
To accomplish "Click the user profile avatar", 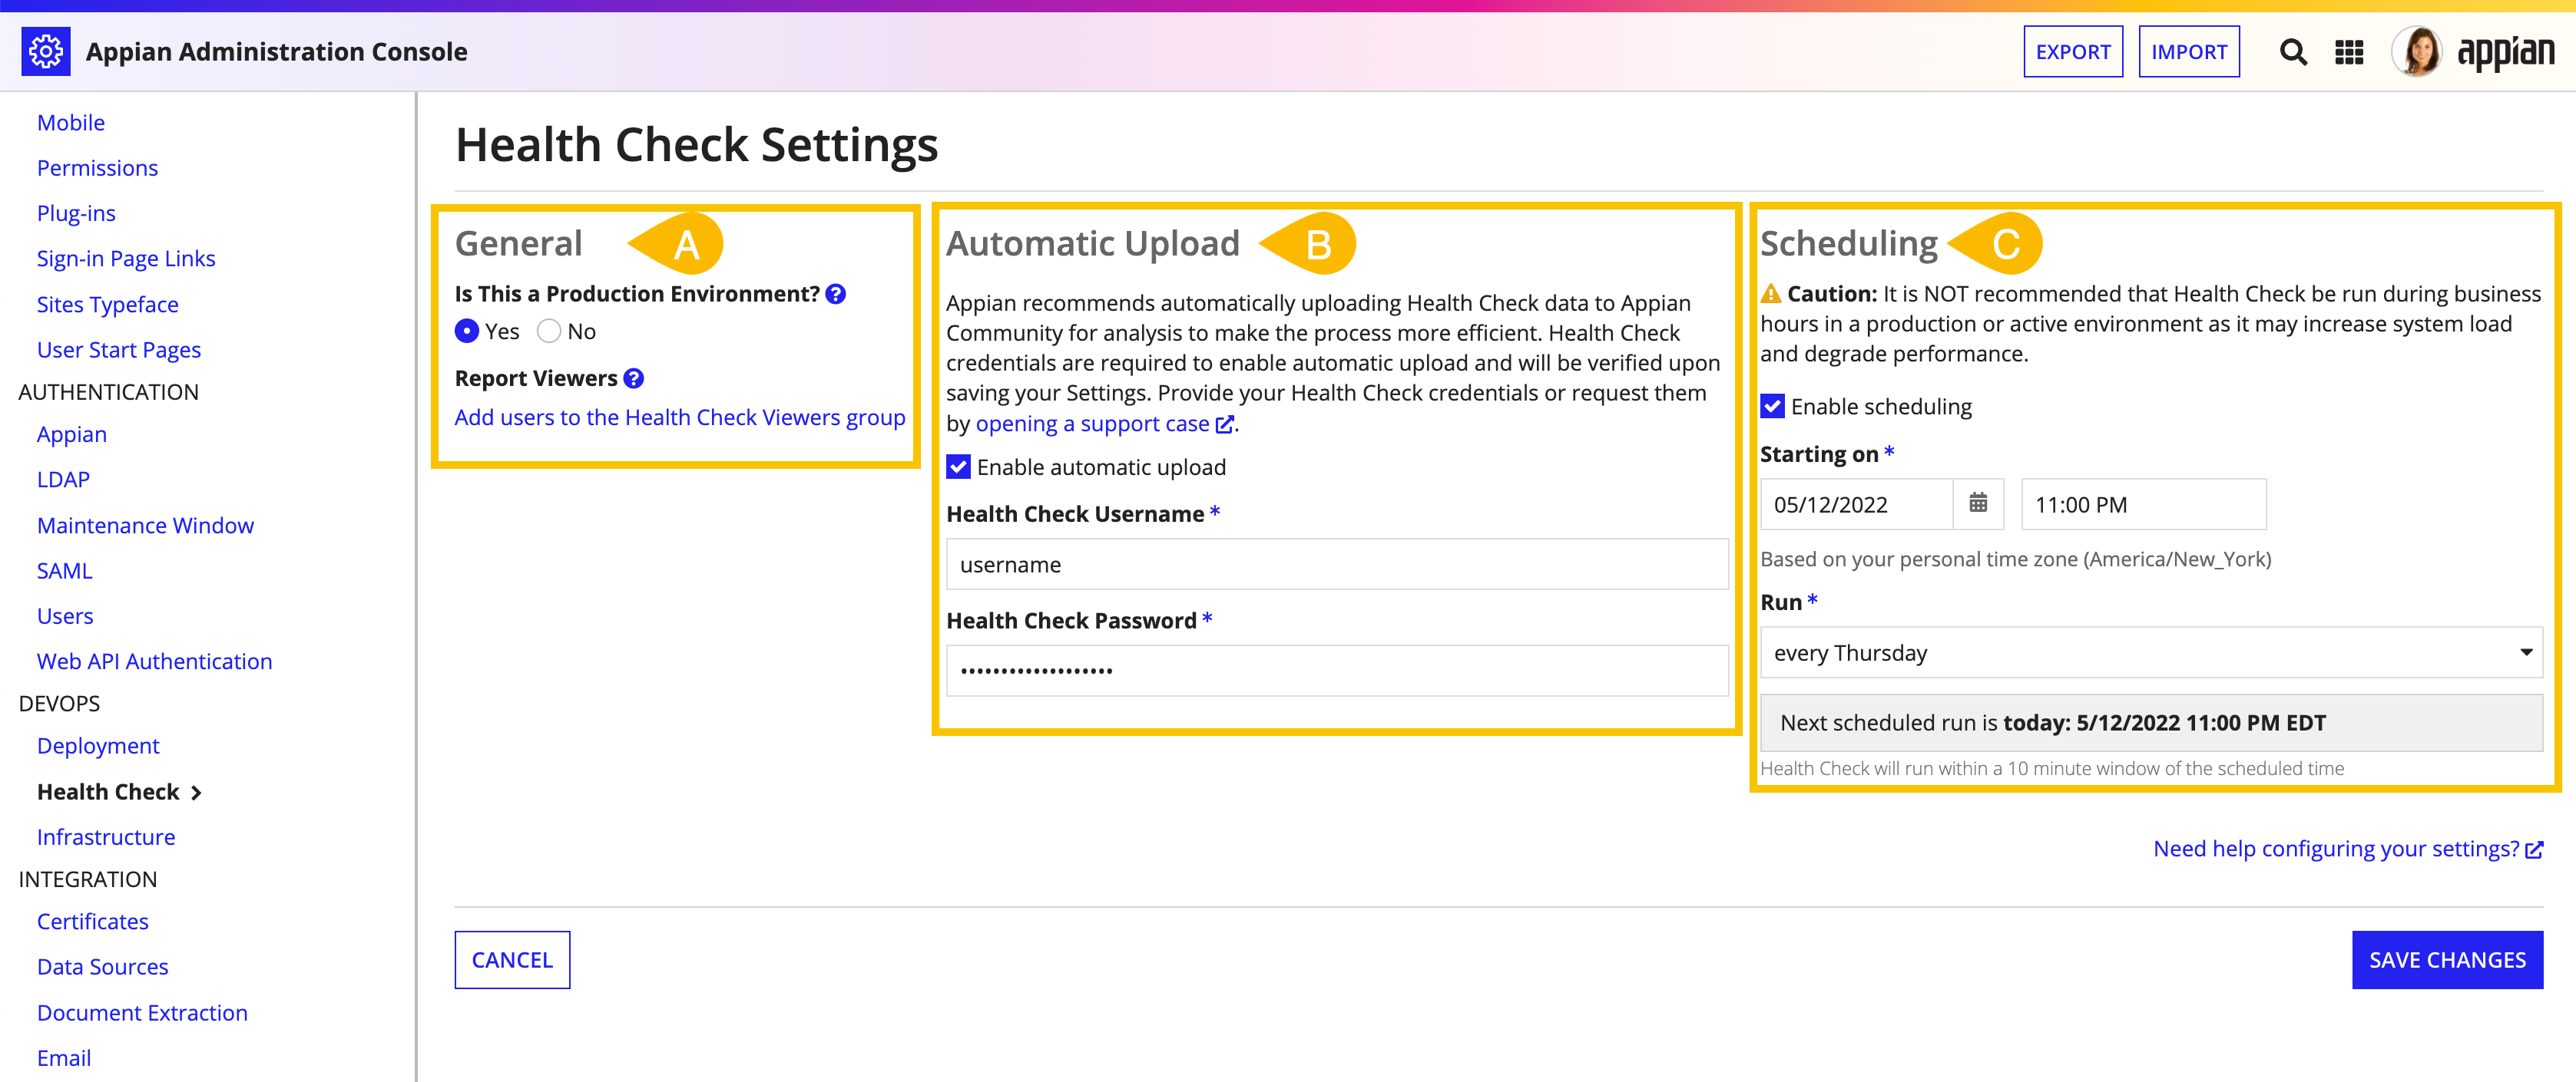I will (2416, 52).
